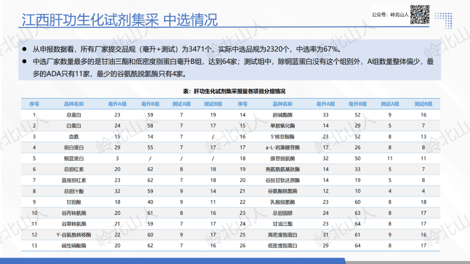Click the cell 谷草转氨酶
The height and width of the screenshot is (264, 470).
coord(74,224)
